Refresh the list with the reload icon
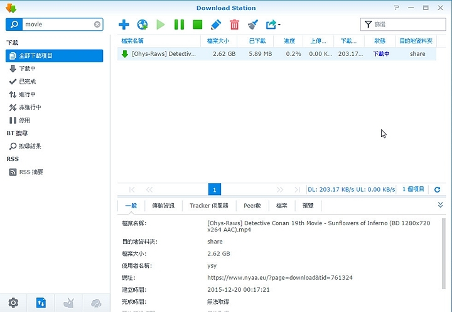Image resolution: width=452 pixels, height=312 pixels. pyautogui.click(x=437, y=189)
